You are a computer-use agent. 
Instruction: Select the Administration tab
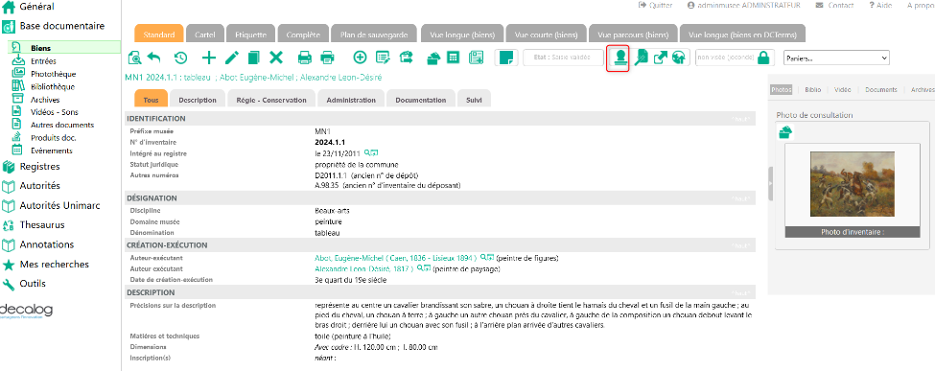tap(351, 100)
